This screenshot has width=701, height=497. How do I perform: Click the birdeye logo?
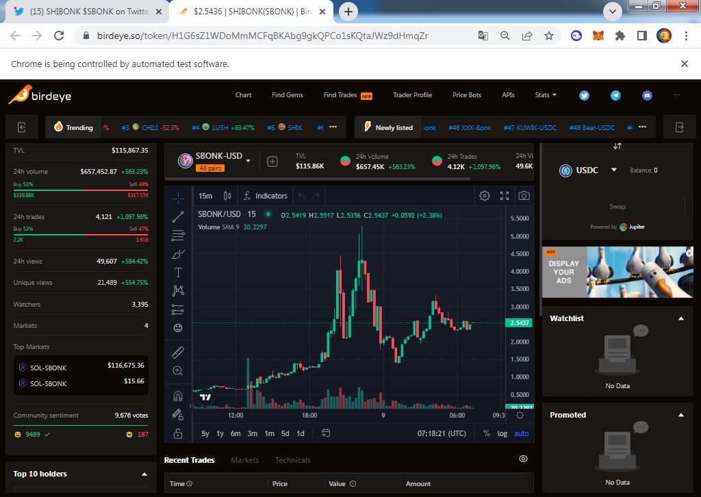click(x=40, y=94)
